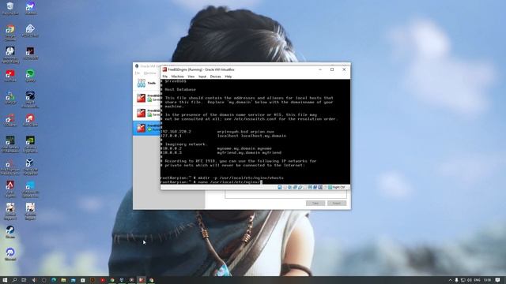Open the Recycle Bin desktop icon
The image size is (506, 284).
10,9
